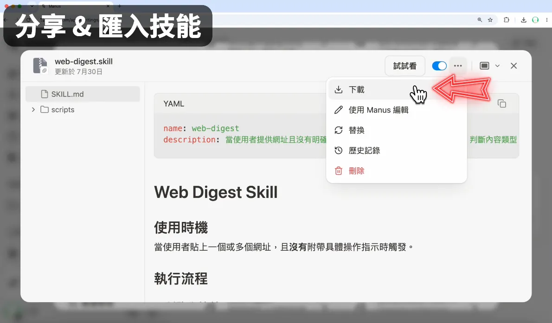Expand the view layout dropdown chevron

[497, 66]
